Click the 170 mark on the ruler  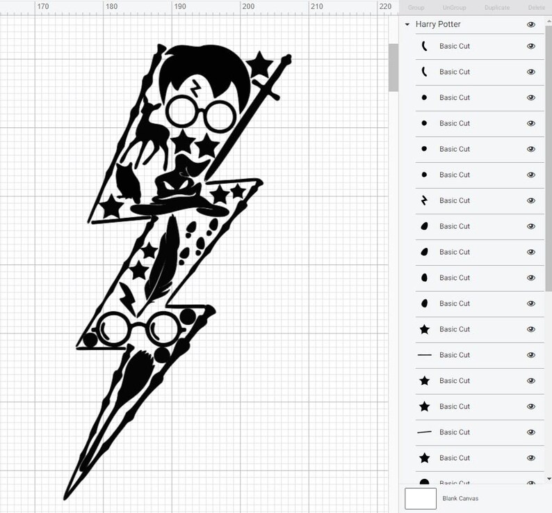(x=43, y=6)
